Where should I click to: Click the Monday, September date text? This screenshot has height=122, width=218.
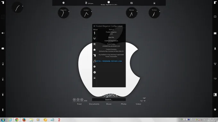[x=109, y=4]
